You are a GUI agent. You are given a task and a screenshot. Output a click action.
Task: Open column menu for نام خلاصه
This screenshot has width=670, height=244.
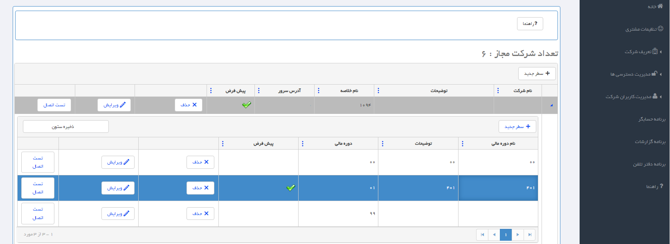pyautogui.click(x=319, y=90)
